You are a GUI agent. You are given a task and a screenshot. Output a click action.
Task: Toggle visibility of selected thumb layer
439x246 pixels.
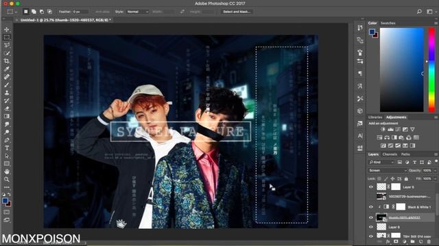click(x=371, y=217)
